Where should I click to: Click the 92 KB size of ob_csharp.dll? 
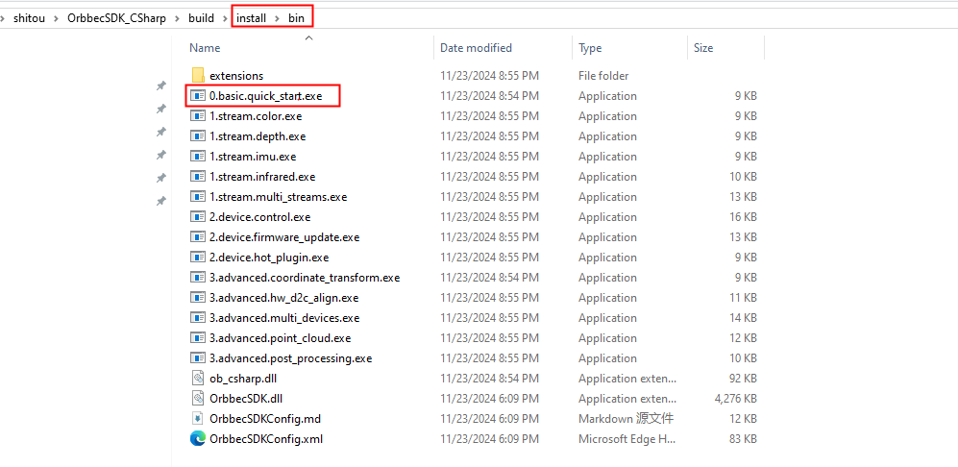[x=741, y=378]
